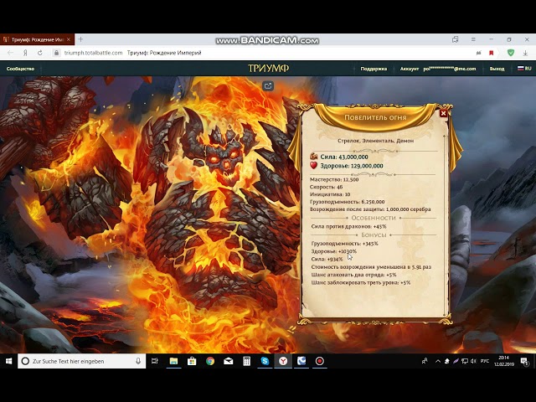536x402 pixels.
Task: Open the Сообщество menu
Action: (x=20, y=69)
